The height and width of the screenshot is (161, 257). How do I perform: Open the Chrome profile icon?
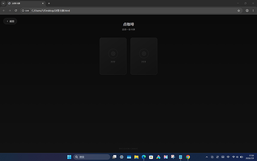click(247, 10)
